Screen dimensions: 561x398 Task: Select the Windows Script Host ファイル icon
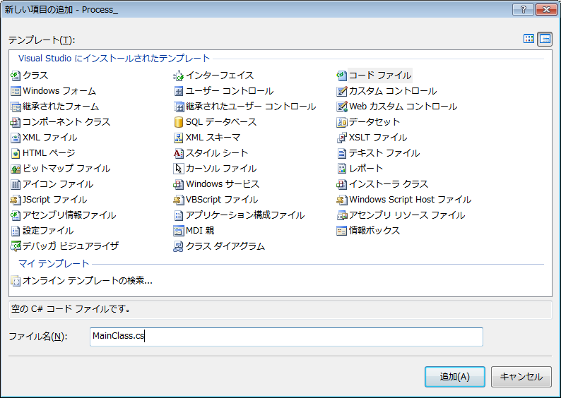click(x=342, y=200)
